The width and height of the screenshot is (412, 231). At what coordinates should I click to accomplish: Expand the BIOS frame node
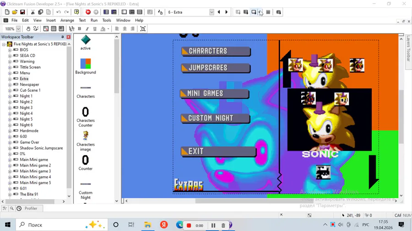(10, 50)
